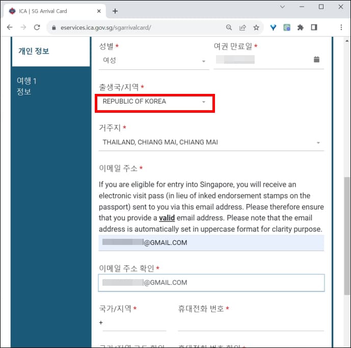Open the extensions puzzle icon
Image resolution: width=351 pixels, height=348 pixels.
pyautogui.click(x=300, y=28)
